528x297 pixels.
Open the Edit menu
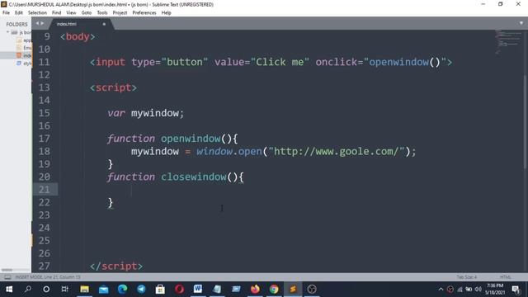(19, 13)
